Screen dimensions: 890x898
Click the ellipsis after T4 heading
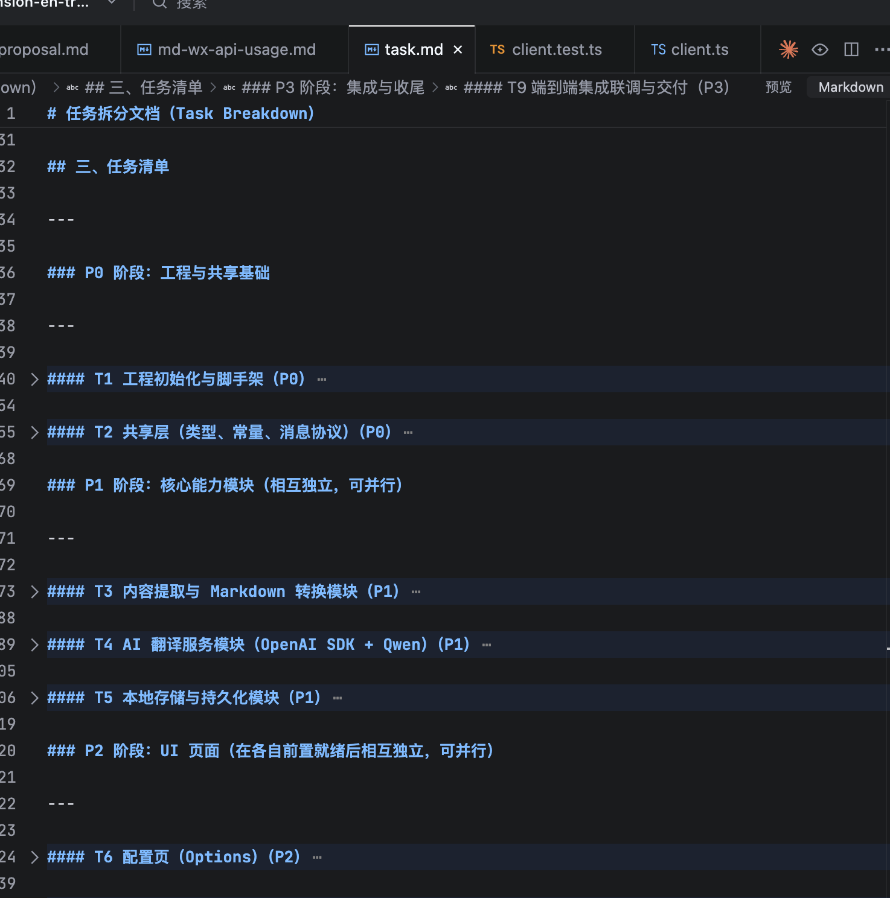(x=487, y=645)
